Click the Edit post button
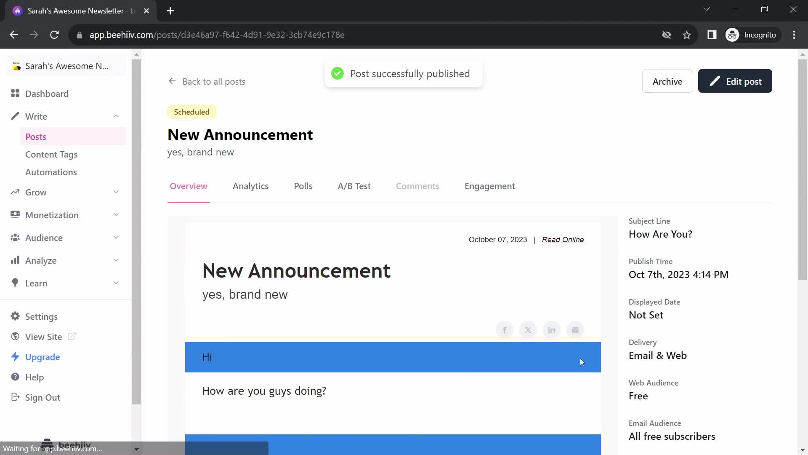This screenshot has width=808, height=455. (x=735, y=81)
